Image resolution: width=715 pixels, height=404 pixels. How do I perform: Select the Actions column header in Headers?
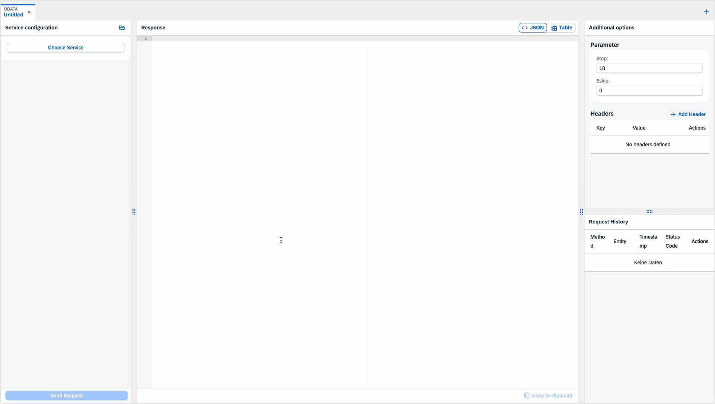coord(697,128)
